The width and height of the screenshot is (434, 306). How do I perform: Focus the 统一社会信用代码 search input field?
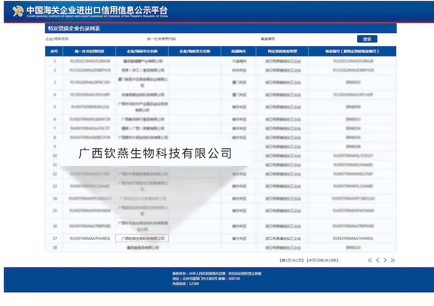(x=215, y=39)
